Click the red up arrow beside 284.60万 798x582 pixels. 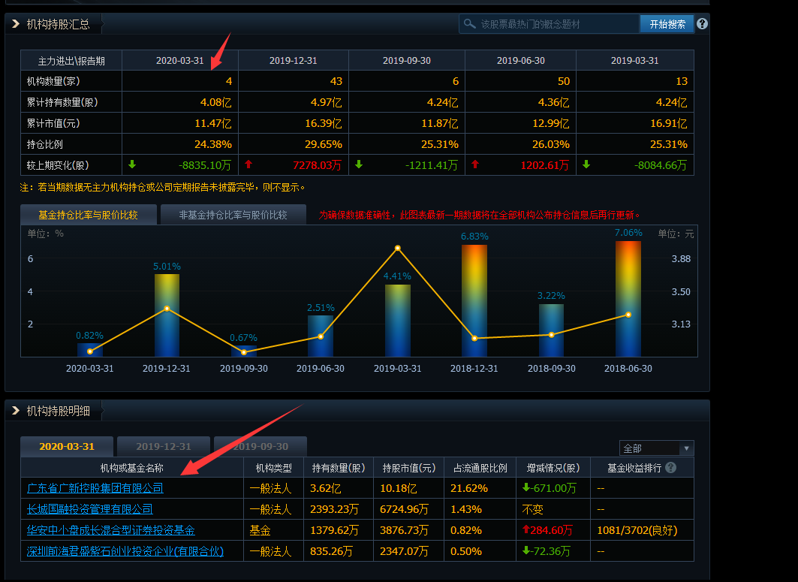[x=526, y=530]
